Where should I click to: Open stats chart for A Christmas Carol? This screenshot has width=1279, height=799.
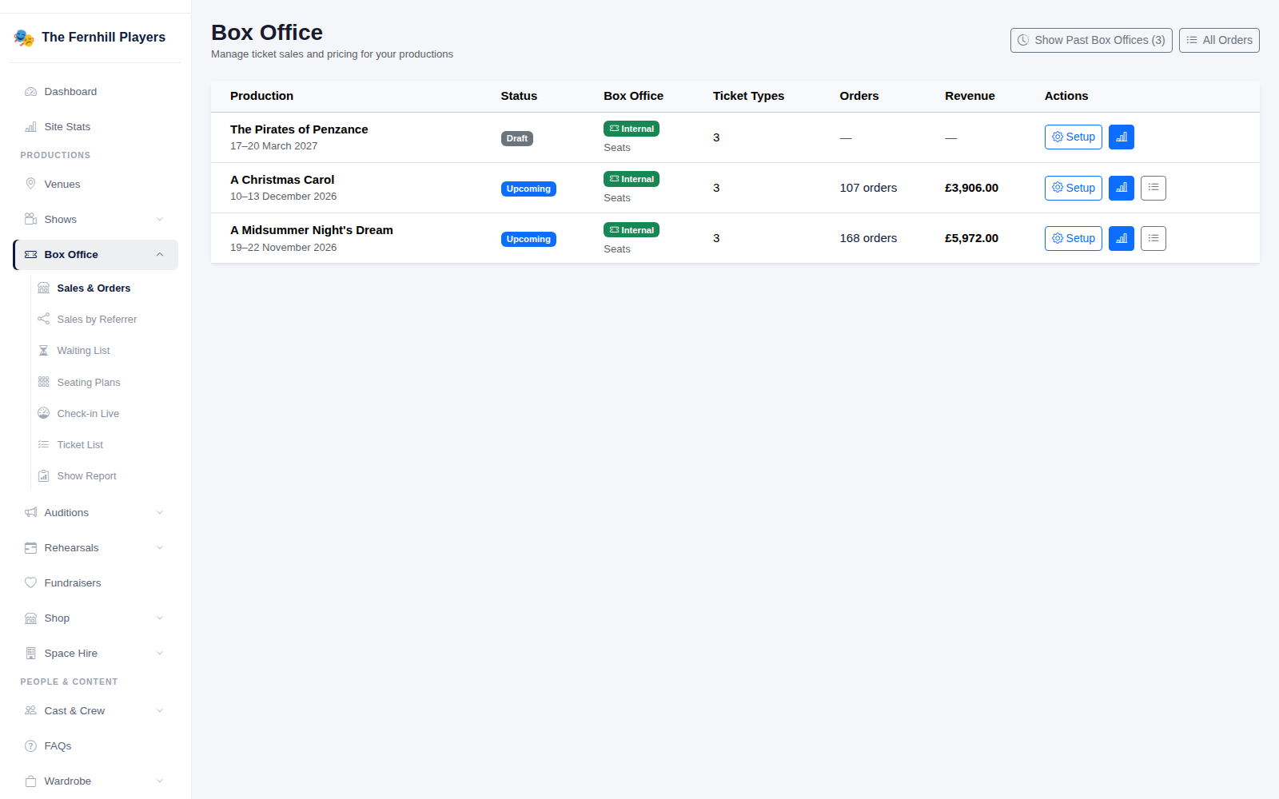click(x=1121, y=188)
